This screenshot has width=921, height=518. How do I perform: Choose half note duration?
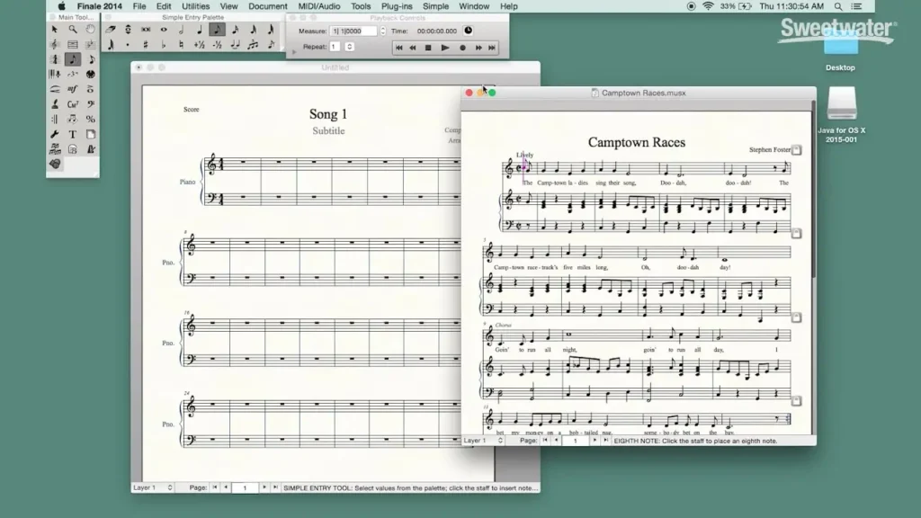point(182,30)
